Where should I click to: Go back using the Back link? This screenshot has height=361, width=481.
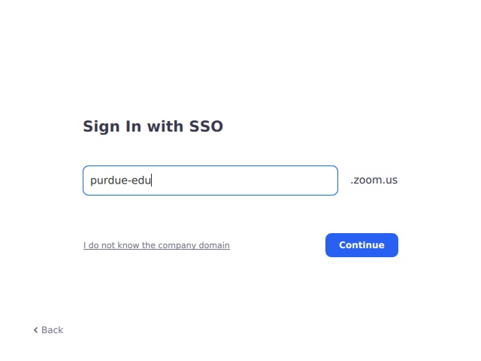(48, 330)
